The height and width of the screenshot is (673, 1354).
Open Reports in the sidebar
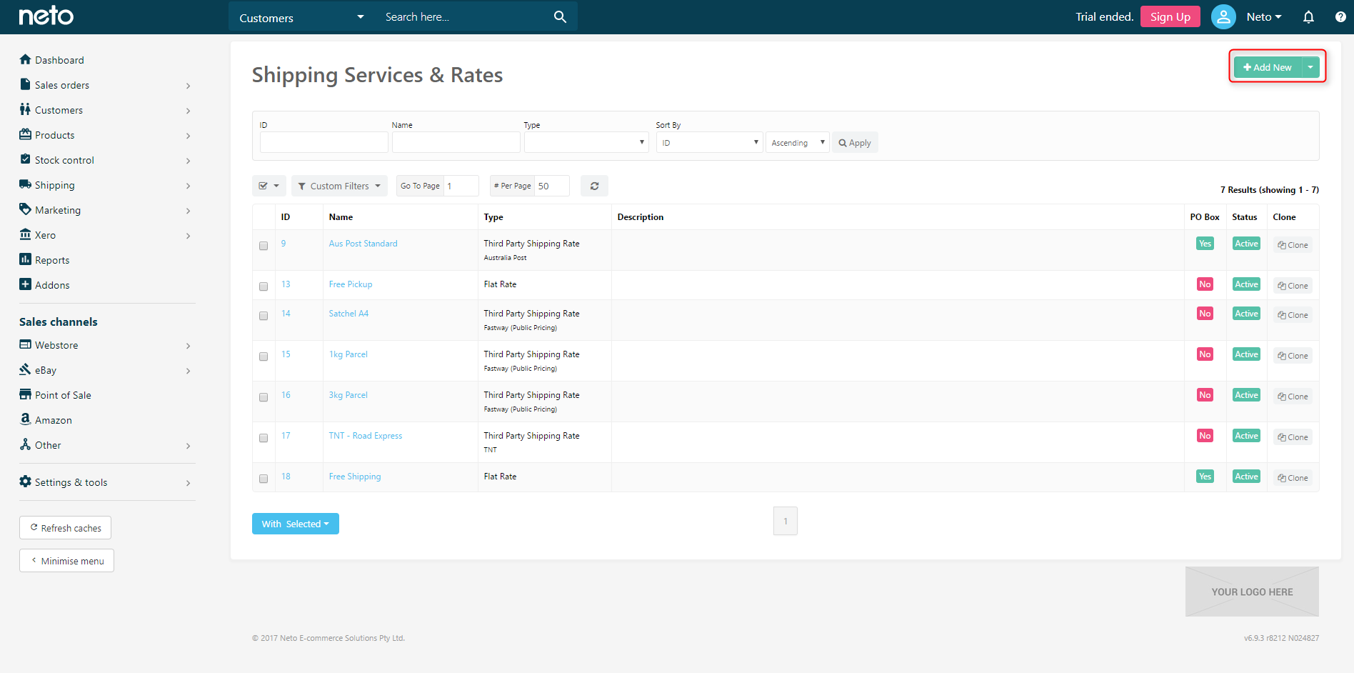52,260
